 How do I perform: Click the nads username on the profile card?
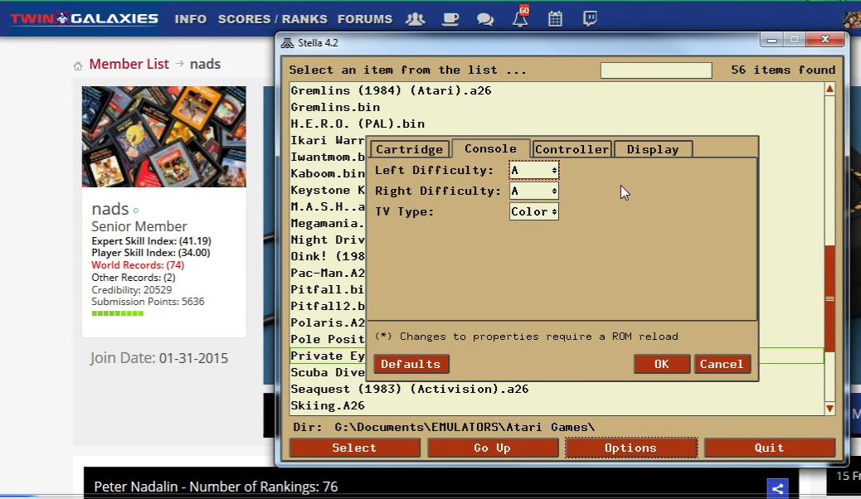point(109,209)
